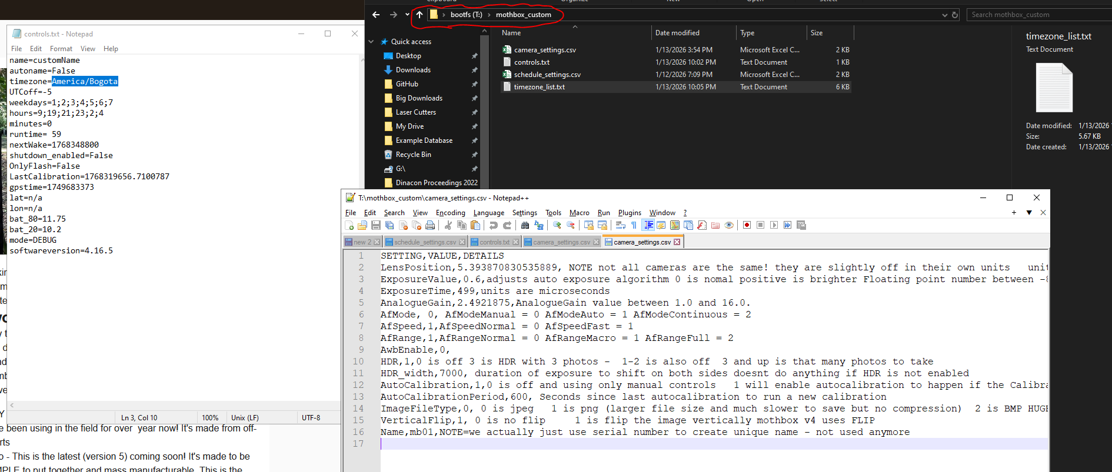Click the Save icon in Notepad++ toolbar
Viewport: 1112px width, 472px height.
click(x=375, y=225)
